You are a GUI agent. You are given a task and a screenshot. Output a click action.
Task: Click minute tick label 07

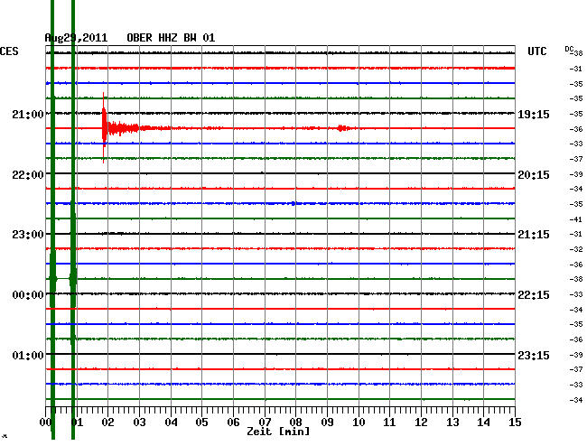click(265, 423)
